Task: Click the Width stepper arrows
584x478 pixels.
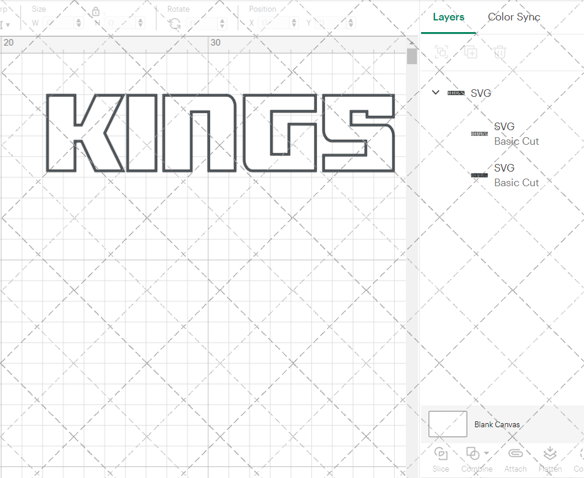Action: pos(79,23)
